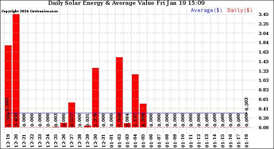Click the 01-18 date axis label
The width and height of the screenshot is (274, 149).
pos(246,141)
